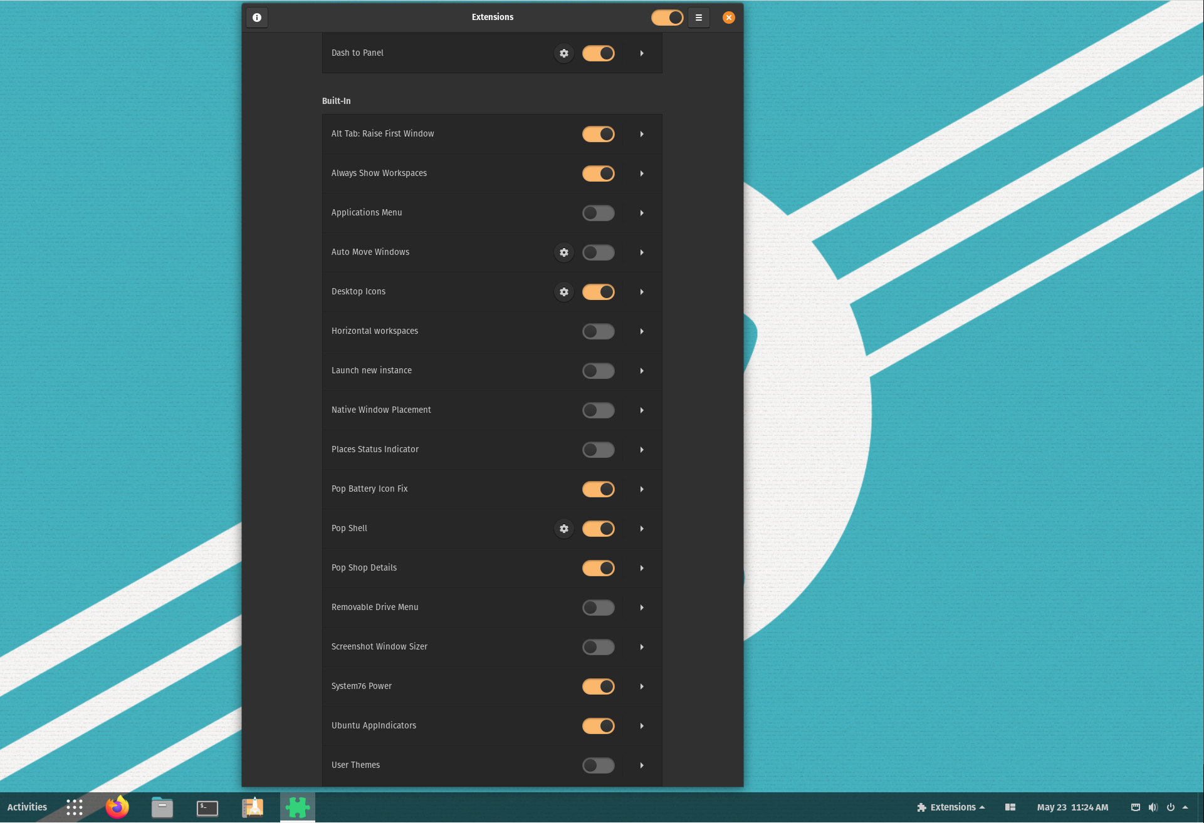Screen dimensions: 1204x823
Task: Expand Screenshot Window Sizer details arrow
Action: click(642, 647)
